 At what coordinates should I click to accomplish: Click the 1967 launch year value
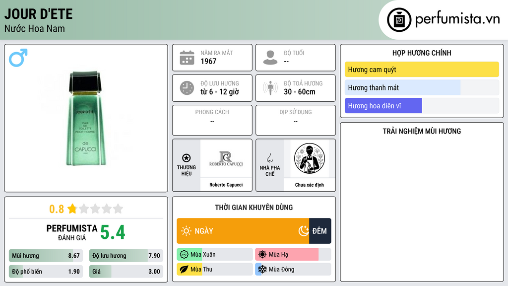coord(208,61)
